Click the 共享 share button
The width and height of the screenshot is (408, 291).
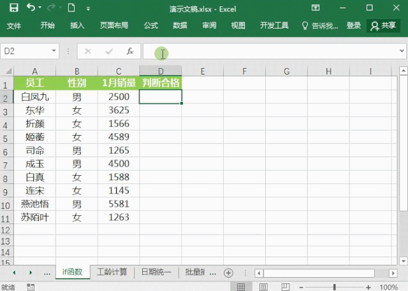(383, 25)
